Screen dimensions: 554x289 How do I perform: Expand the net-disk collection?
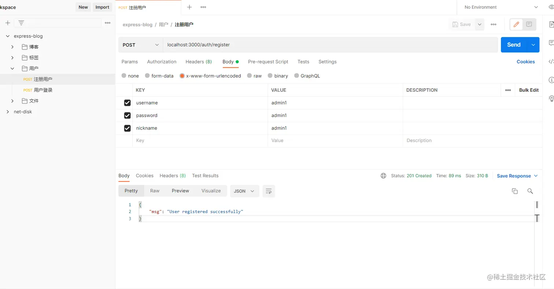tap(8, 111)
